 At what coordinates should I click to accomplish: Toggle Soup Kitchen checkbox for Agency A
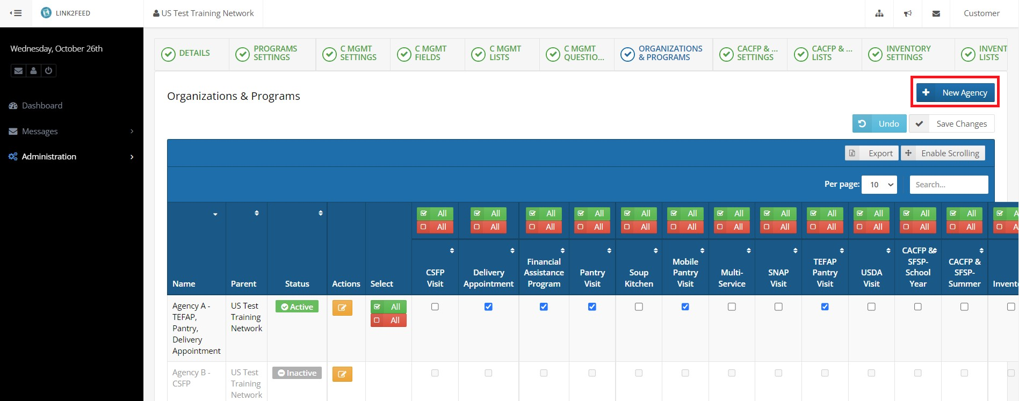[639, 307]
